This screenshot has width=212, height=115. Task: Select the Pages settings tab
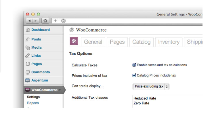(117, 42)
